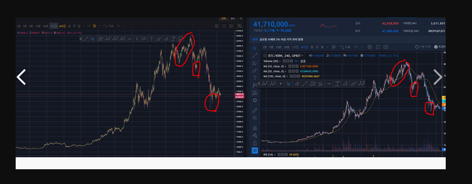Expand Volume (20) legend dropdown
This screenshot has width=472, height=184.
280,61
